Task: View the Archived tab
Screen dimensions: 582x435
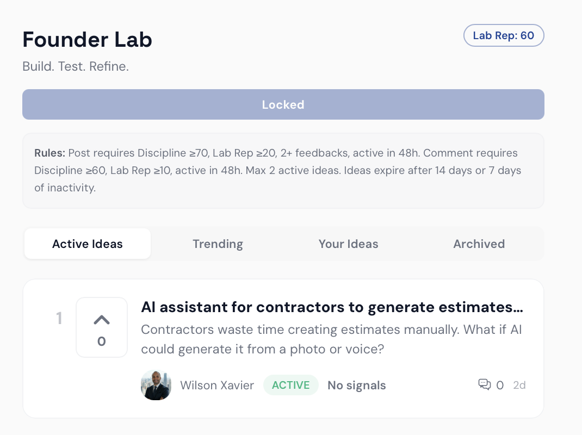Action: click(479, 244)
